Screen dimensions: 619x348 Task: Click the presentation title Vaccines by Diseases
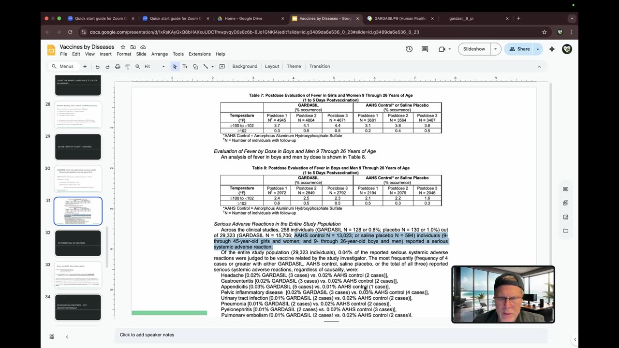87,47
